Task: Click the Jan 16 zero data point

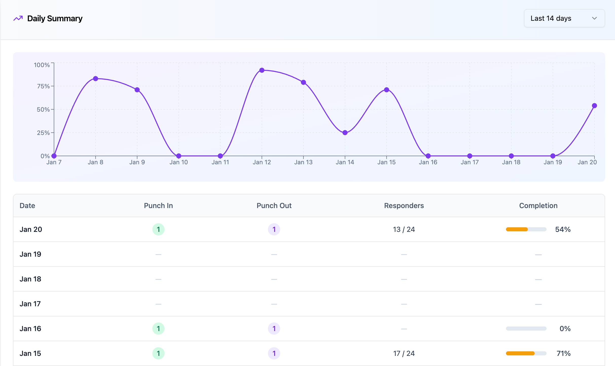Action: (428, 156)
